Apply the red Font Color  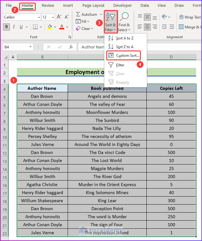pyautogui.click(x=62, y=27)
